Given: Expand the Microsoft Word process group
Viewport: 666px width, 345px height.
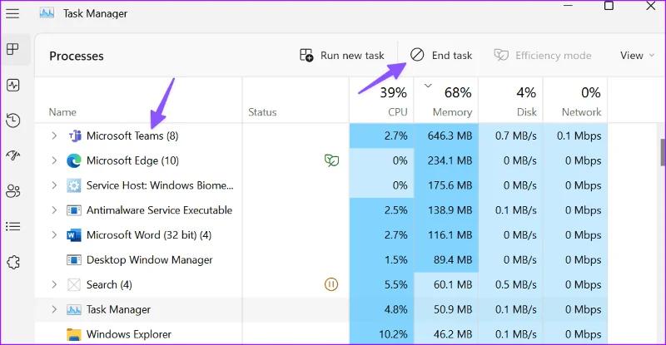Looking at the screenshot, I should point(54,235).
